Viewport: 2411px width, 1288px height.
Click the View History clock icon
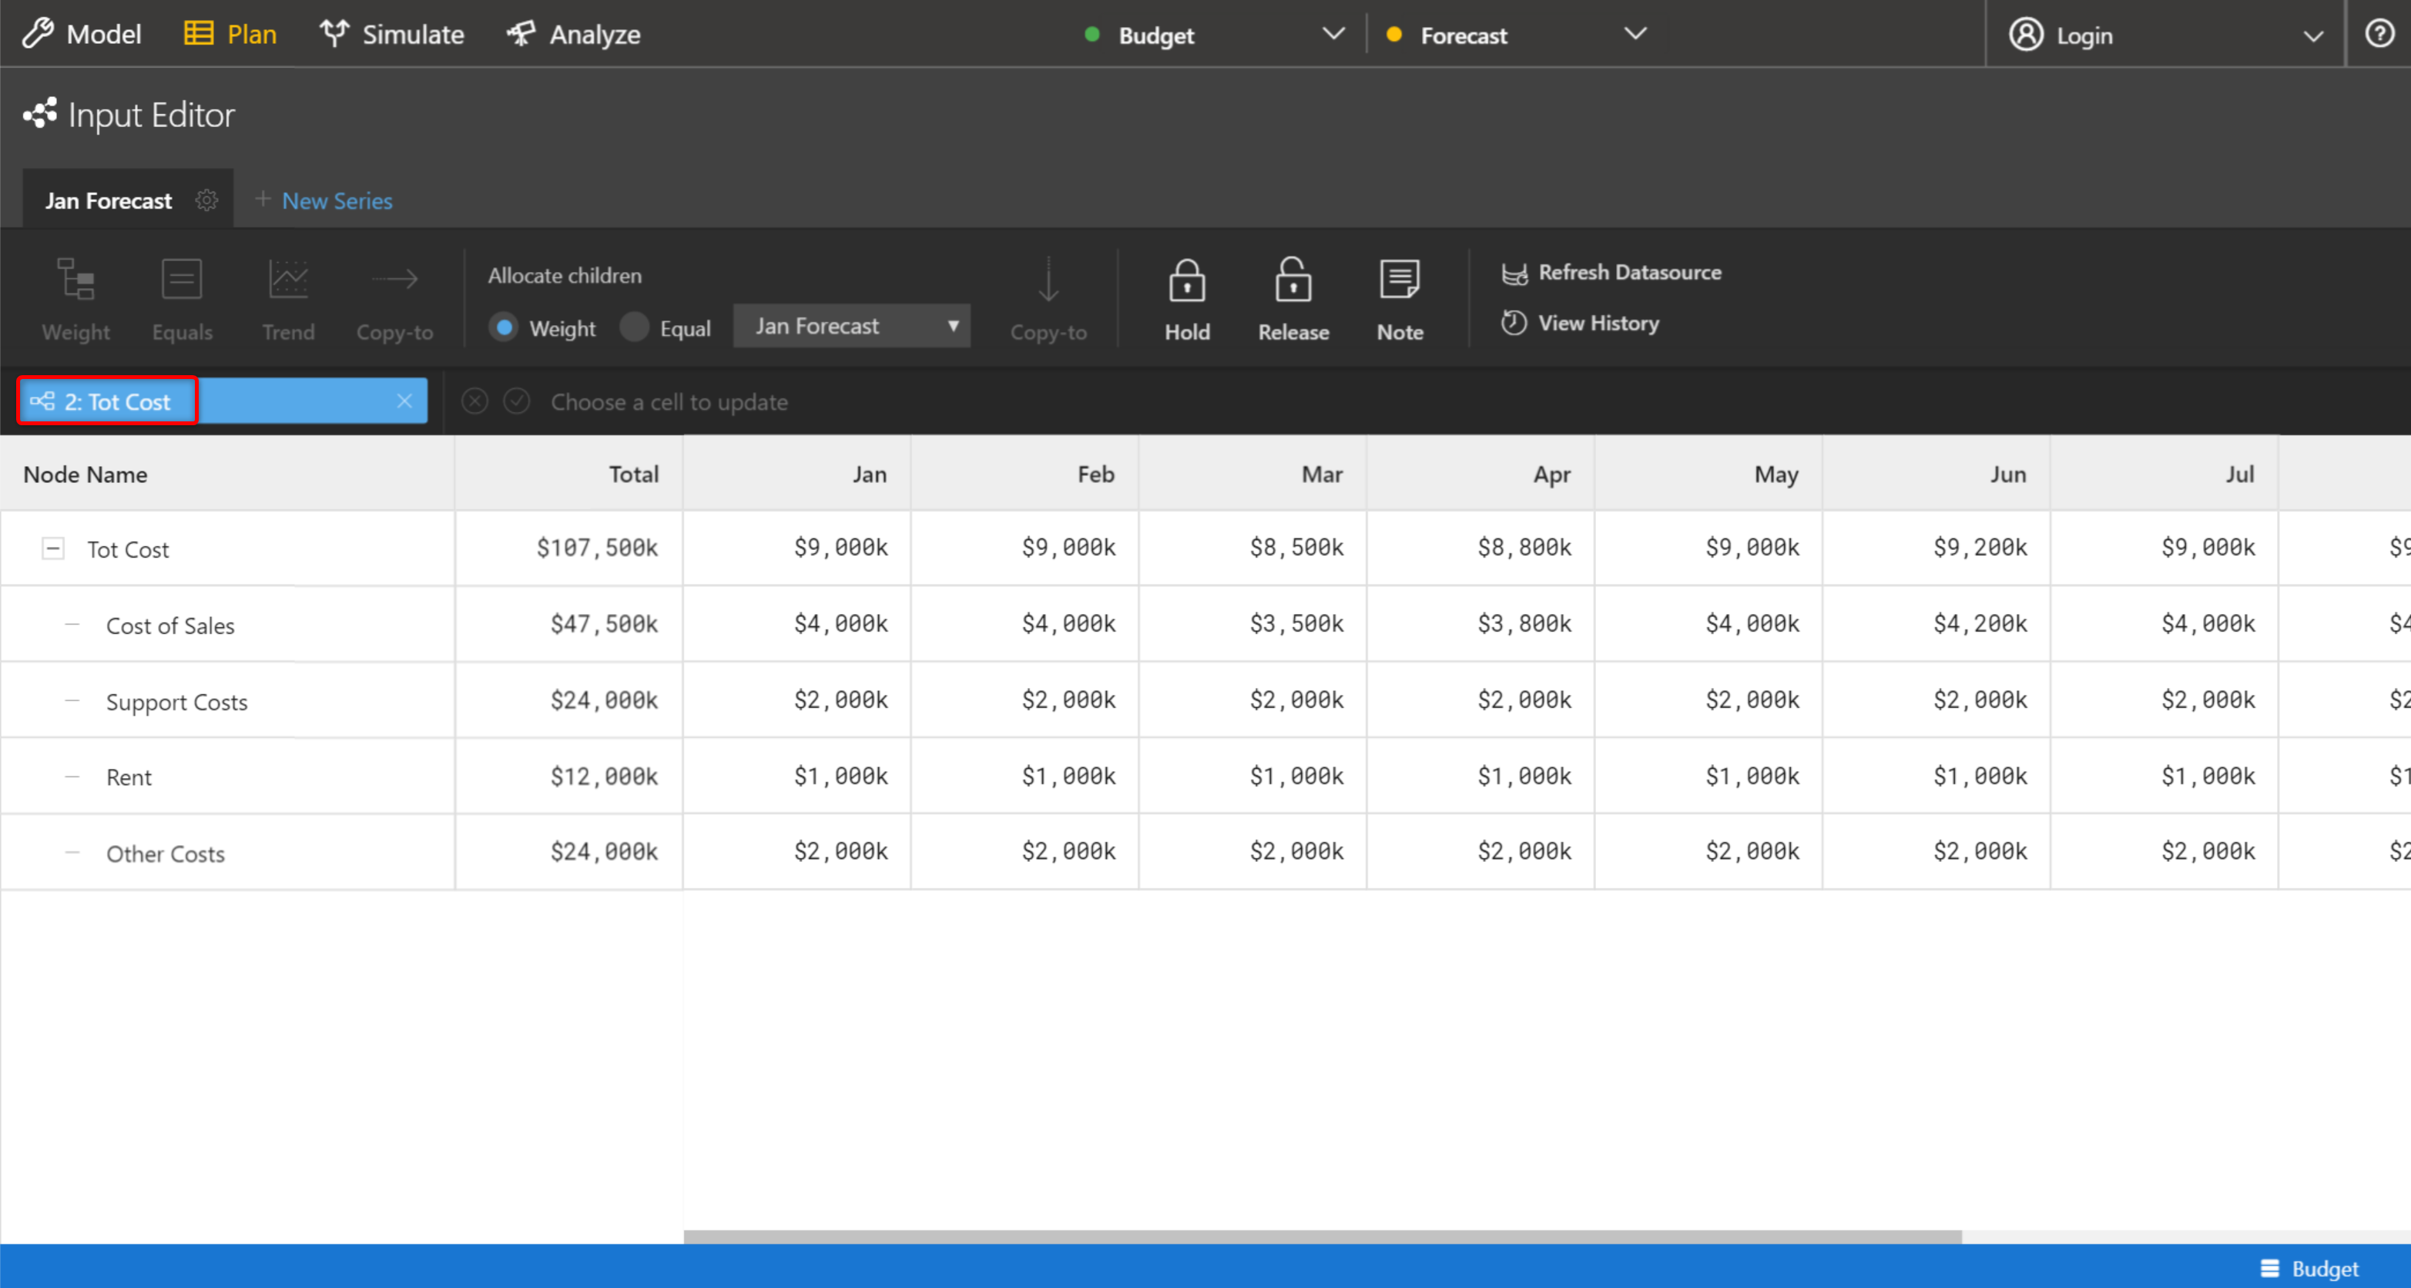point(1514,323)
